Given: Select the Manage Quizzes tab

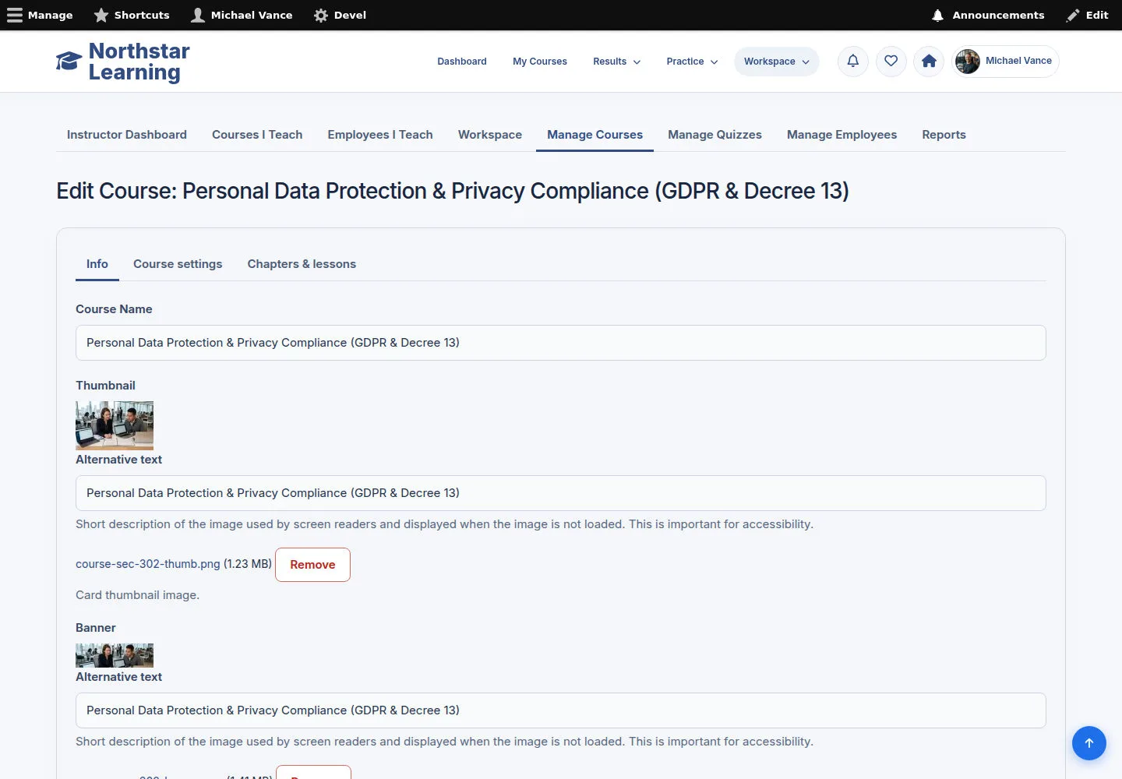Looking at the screenshot, I should 714,135.
